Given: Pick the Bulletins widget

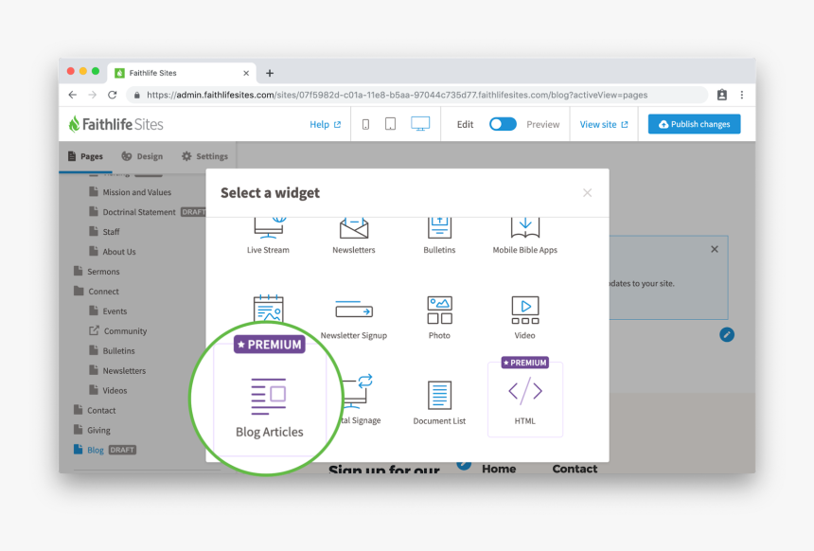Looking at the screenshot, I should pos(439,232).
